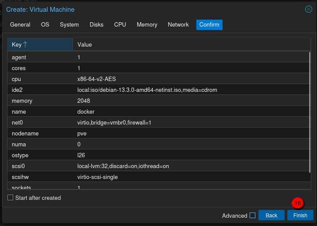
Task: Open the OS tab
Action: (x=45, y=25)
